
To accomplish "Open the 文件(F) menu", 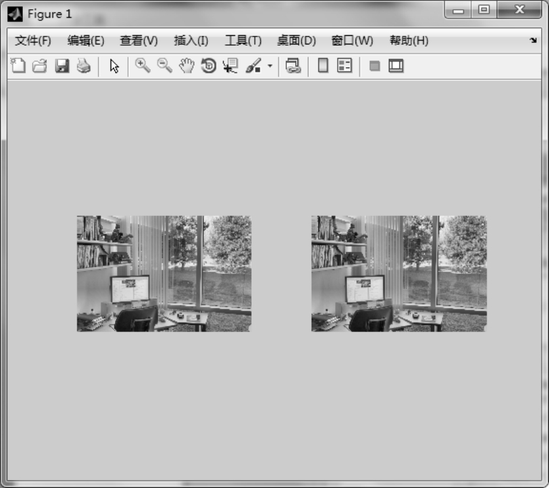I will [33, 40].
